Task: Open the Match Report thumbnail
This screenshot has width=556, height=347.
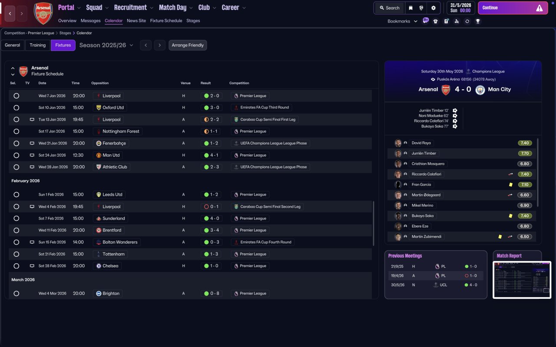Action: (x=522, y=280)
